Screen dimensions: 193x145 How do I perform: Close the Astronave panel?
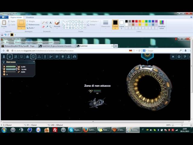point(34,61)
